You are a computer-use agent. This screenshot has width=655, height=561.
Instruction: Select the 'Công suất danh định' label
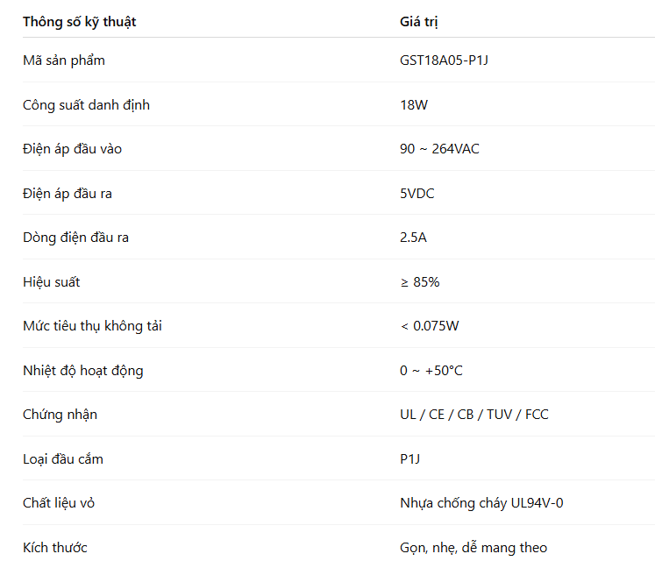click(x=86, y=105)
